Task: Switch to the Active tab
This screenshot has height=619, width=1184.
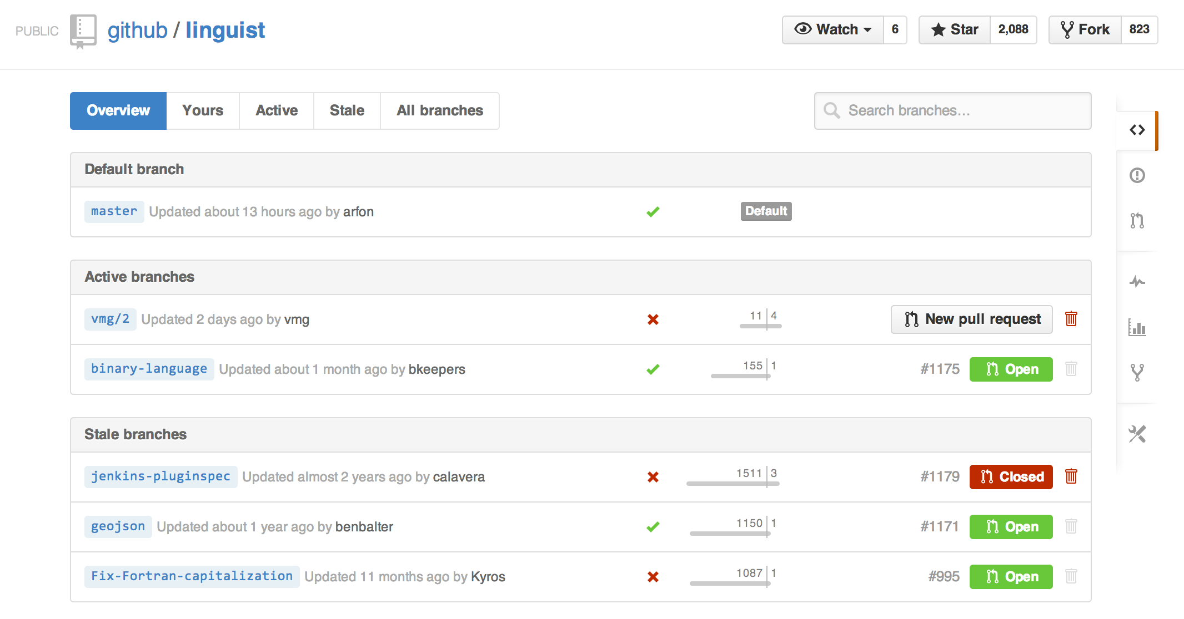Action: point(277,111)
